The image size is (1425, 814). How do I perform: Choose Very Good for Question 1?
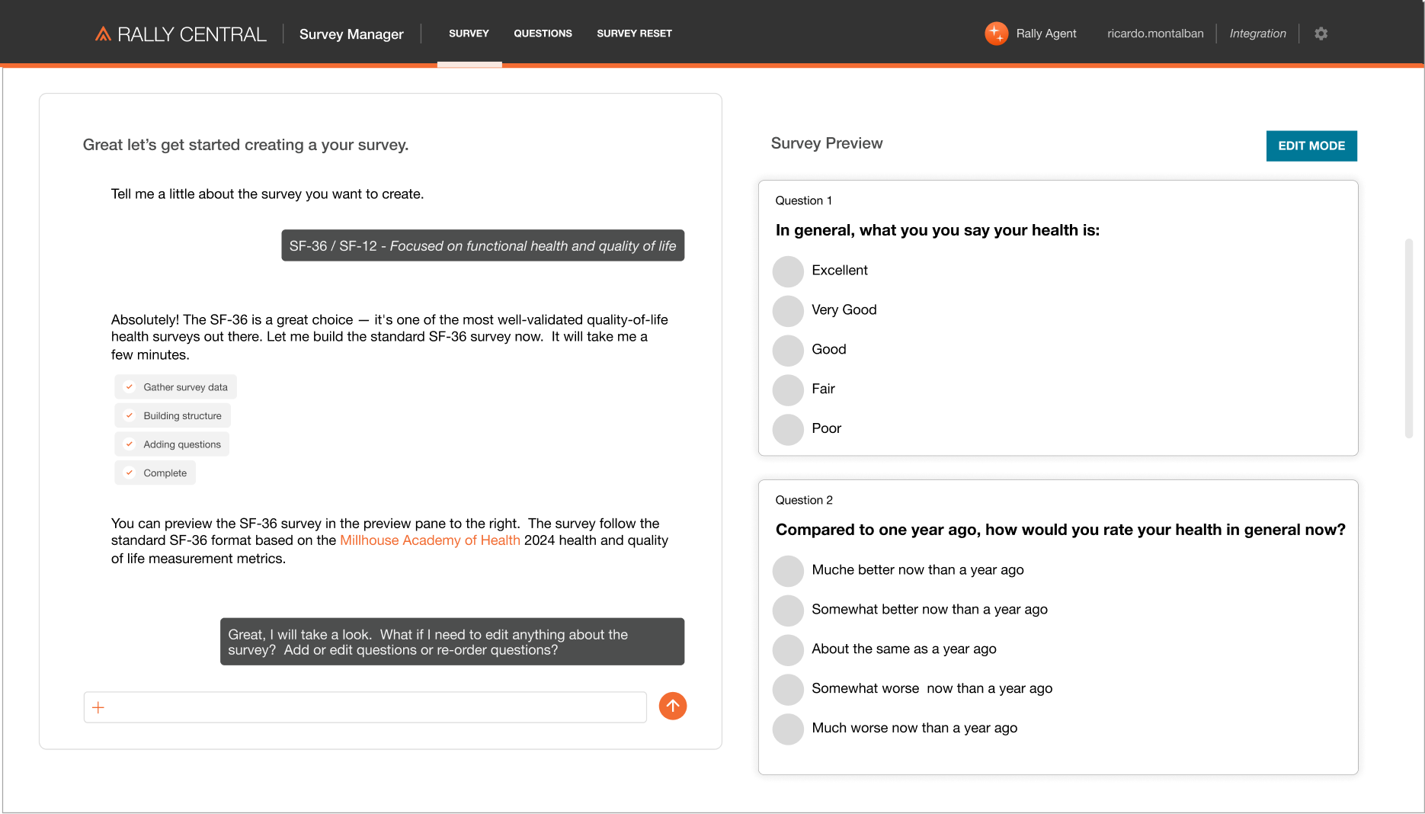tap(788, 311)
